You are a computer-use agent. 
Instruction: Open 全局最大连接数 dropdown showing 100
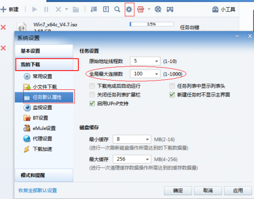[145, 74]
